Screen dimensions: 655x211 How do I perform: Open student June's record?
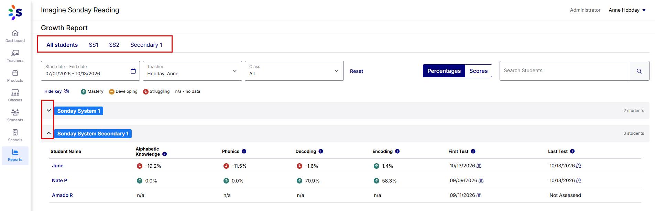tap(58, 166)
